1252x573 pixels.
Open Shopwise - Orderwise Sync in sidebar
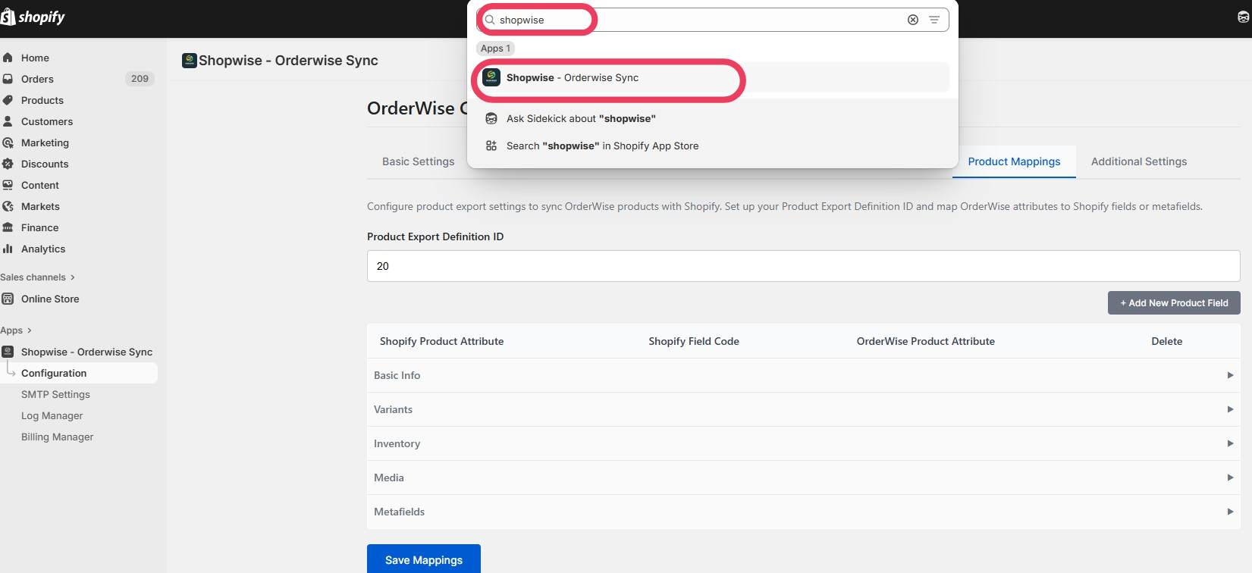(86, 352)
